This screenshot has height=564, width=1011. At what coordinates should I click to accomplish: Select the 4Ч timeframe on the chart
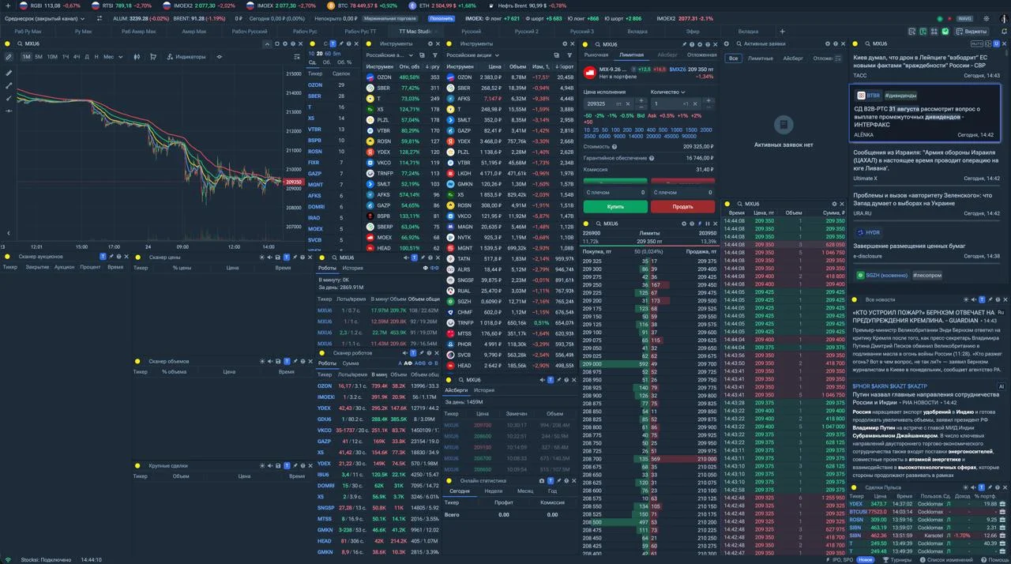77,57
